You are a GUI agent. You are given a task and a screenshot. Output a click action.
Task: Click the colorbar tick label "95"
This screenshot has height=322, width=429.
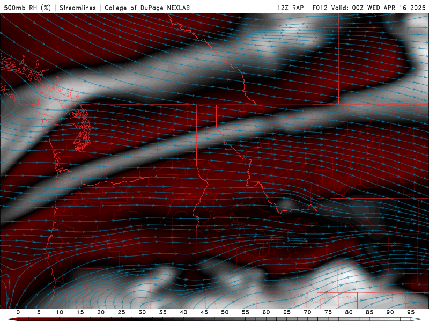411,312
